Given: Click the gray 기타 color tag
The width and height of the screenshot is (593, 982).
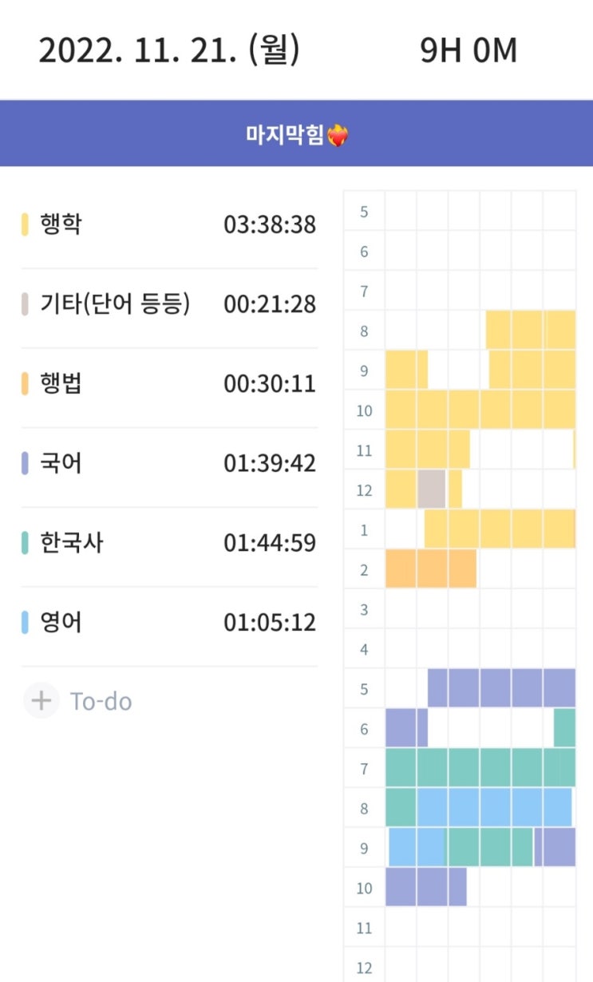Looking at the screenshot, I should click(x=25, y=304).
